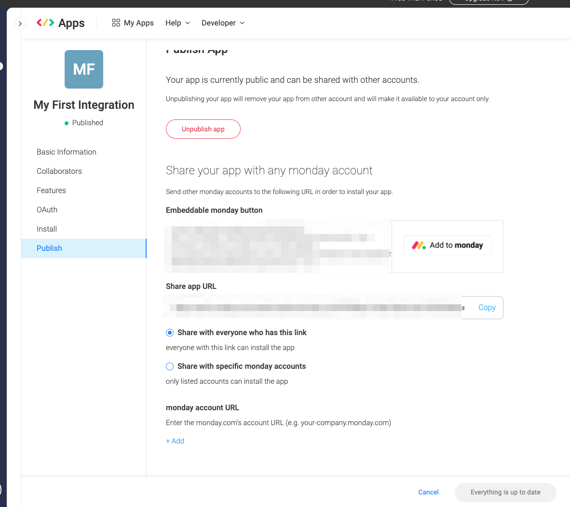Image resolution: width=570 pixels, height=507 pixels.
Task: Open the Collaborators section
Action: tap(59, 171)
